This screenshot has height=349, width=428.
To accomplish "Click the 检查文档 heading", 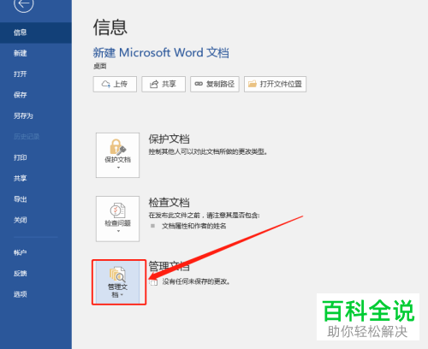I will [x=169, y=203].
